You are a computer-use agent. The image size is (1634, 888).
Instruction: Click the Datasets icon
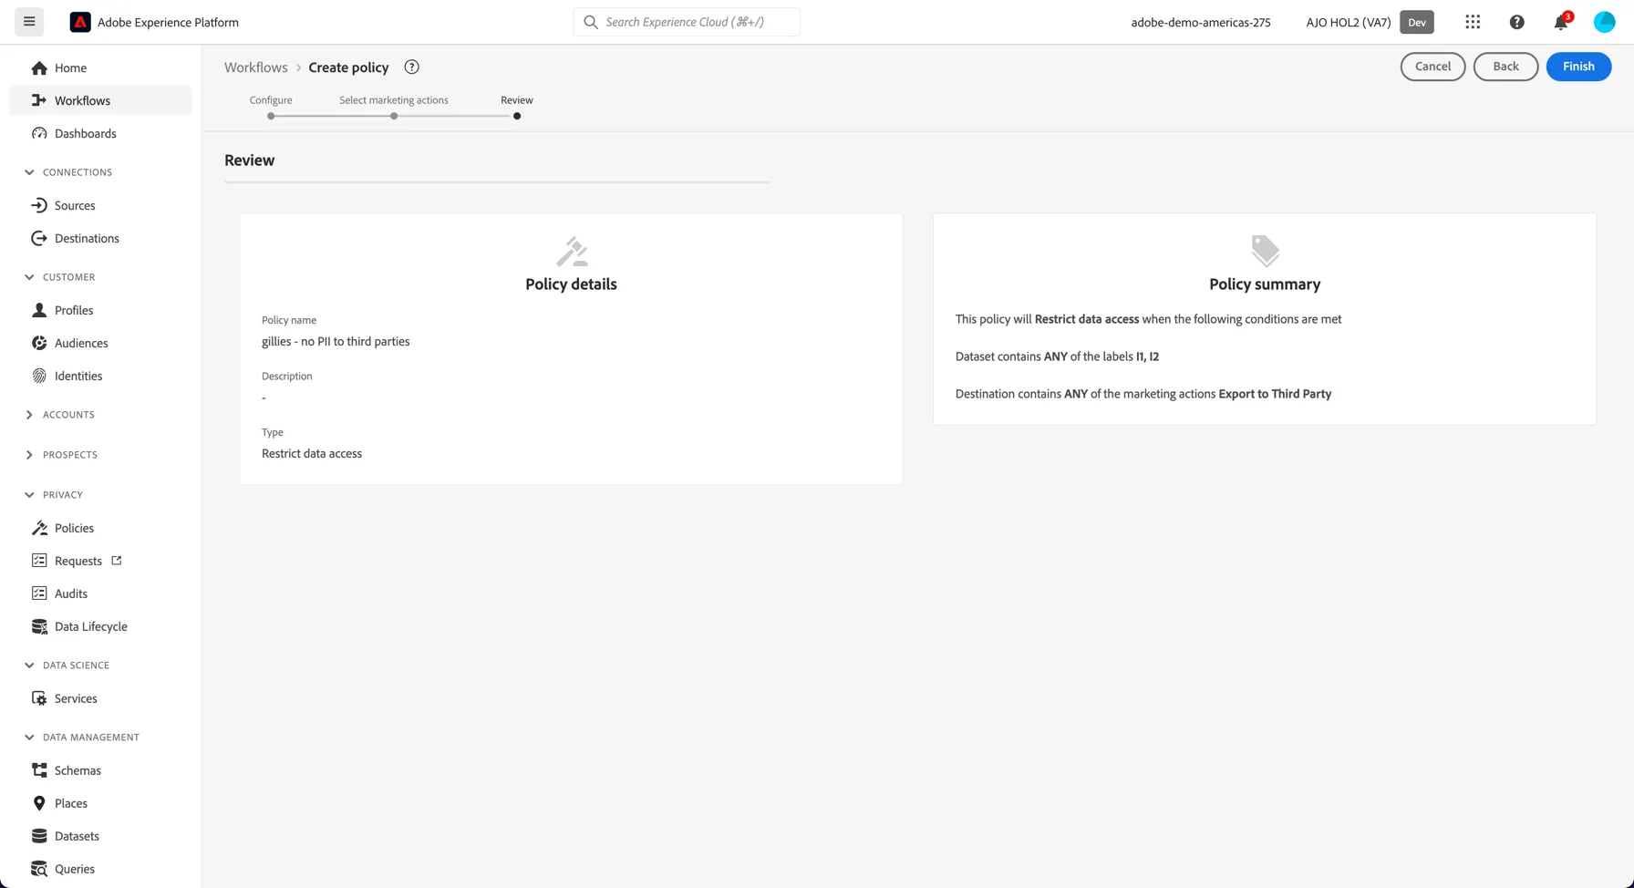coord(39,836)
